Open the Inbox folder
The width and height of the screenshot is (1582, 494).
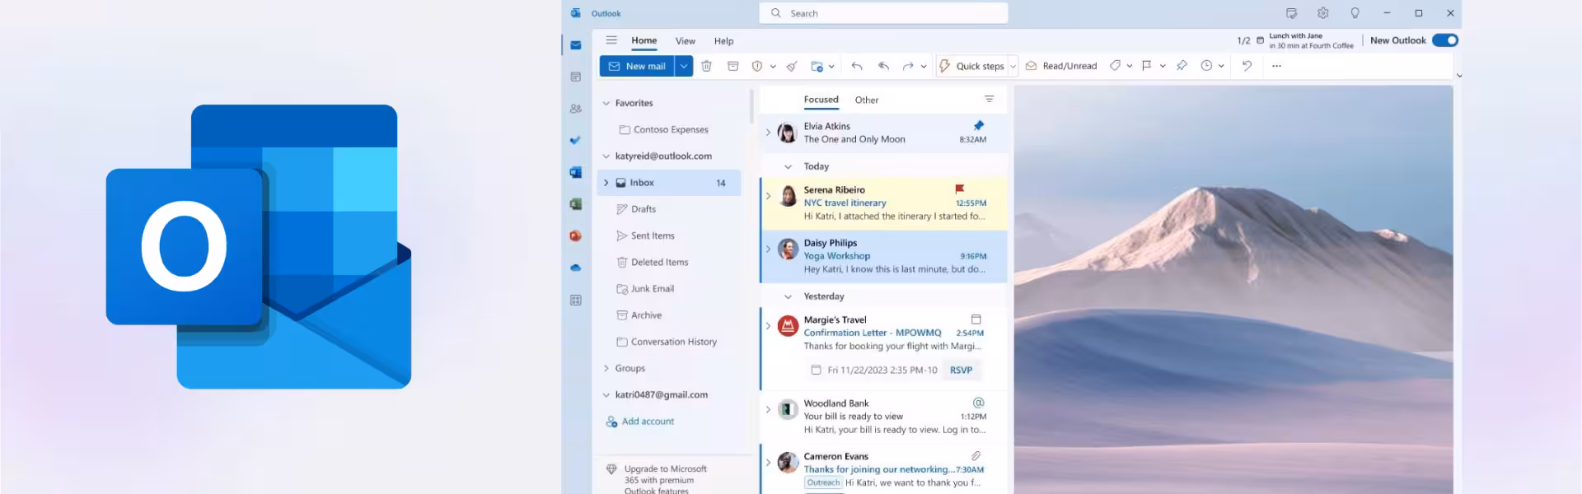point(669,183)
